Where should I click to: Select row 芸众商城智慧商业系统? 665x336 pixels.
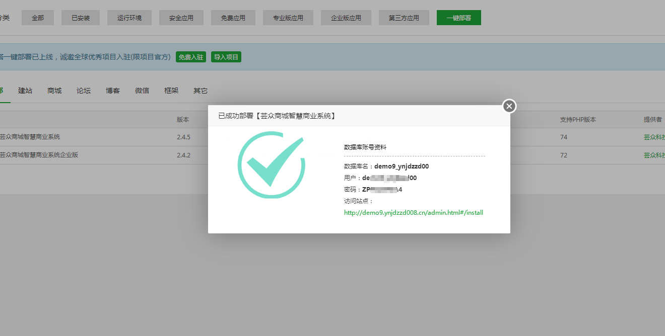coord(30,137)
